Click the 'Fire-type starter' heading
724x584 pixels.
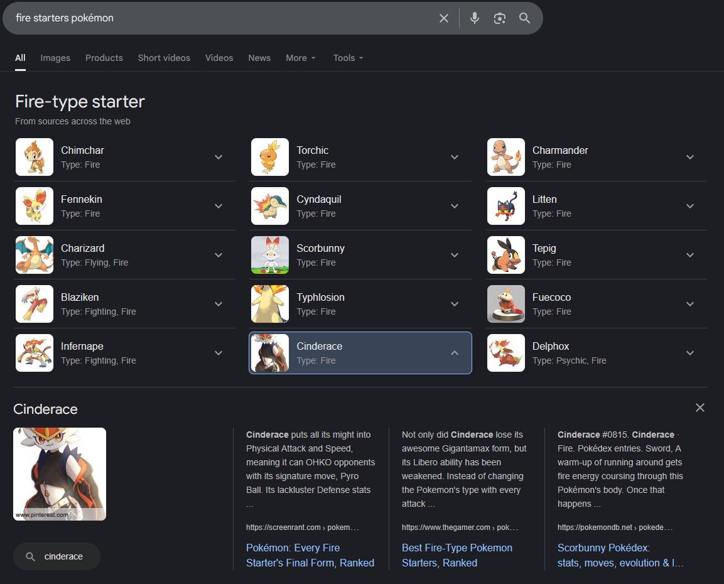coord(80,102)
